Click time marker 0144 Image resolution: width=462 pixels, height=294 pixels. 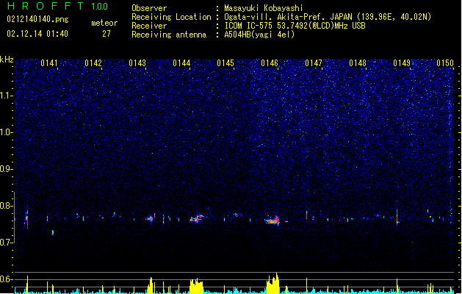point(181,63)
